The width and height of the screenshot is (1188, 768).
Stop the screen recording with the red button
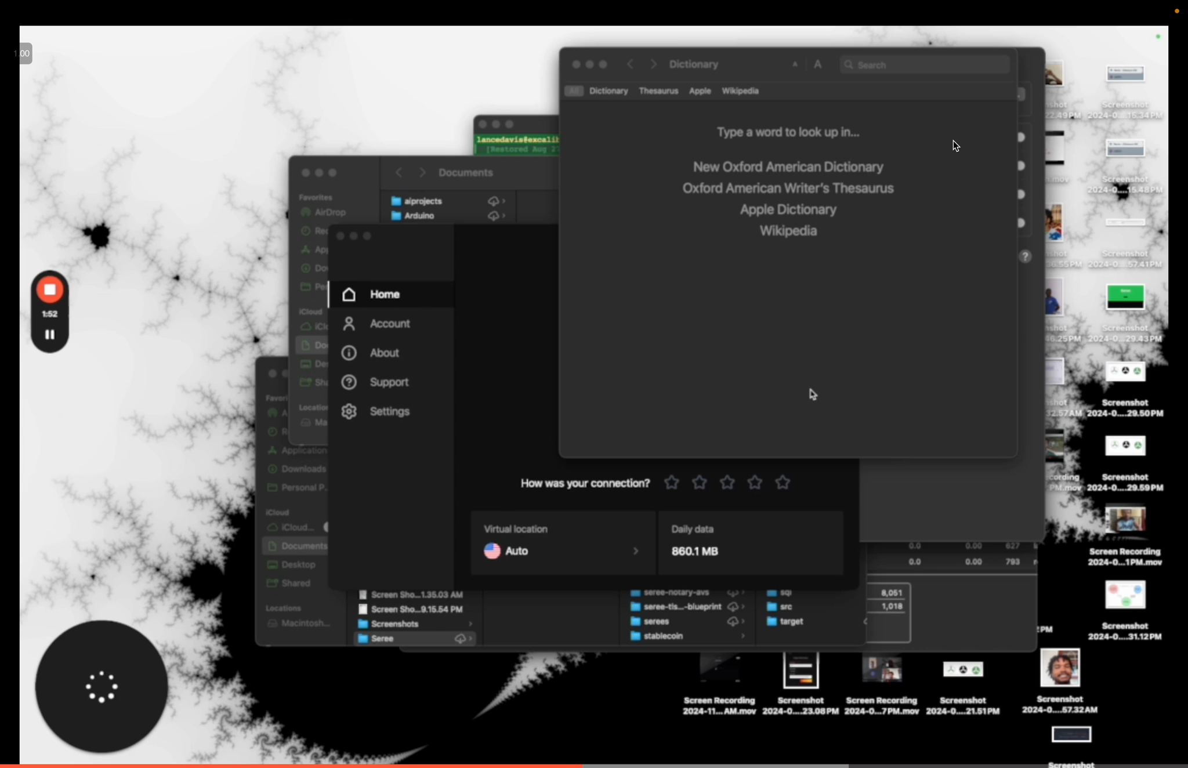[50, 289]
